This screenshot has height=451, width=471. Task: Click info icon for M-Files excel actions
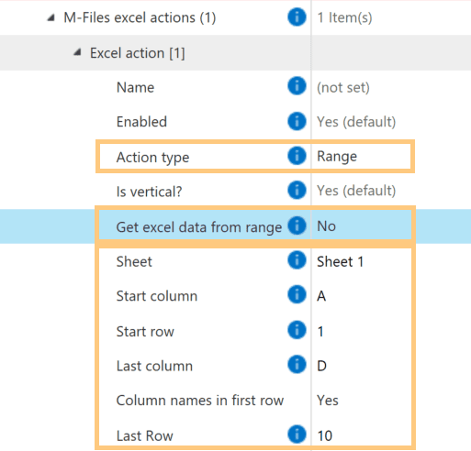[x=297, y=16]
